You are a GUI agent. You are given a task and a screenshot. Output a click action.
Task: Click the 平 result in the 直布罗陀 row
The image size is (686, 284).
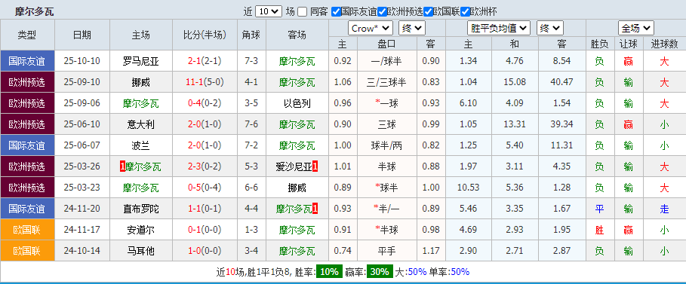599,209
